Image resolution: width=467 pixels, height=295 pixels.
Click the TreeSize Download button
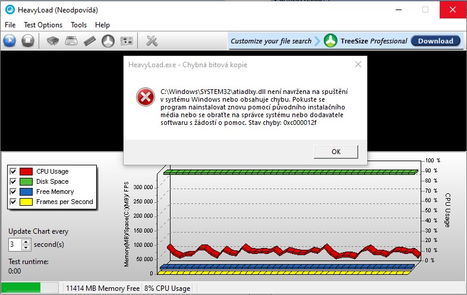(436, 41)
